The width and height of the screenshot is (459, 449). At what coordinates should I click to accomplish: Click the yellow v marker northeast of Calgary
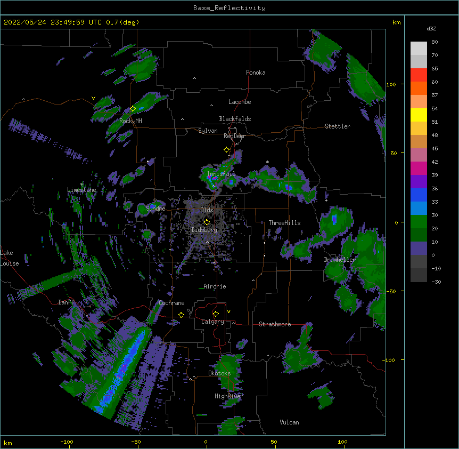tap(228, 311)
